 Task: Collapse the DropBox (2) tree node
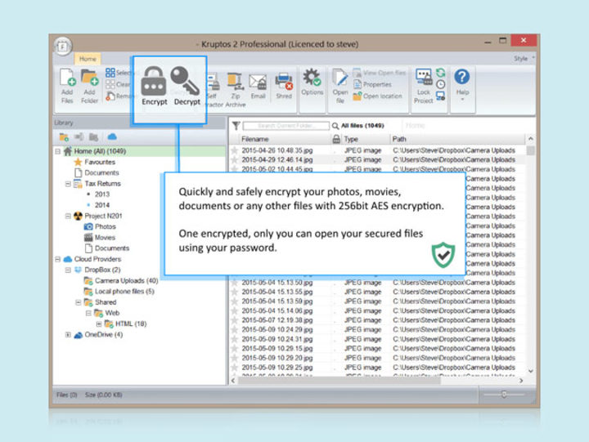tap(68, 270)
